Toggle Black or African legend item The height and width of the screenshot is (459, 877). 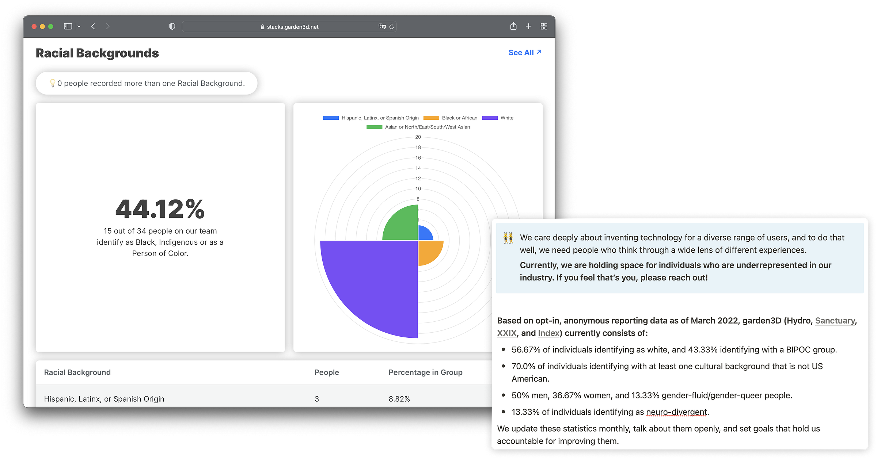[x=450, y=118]
